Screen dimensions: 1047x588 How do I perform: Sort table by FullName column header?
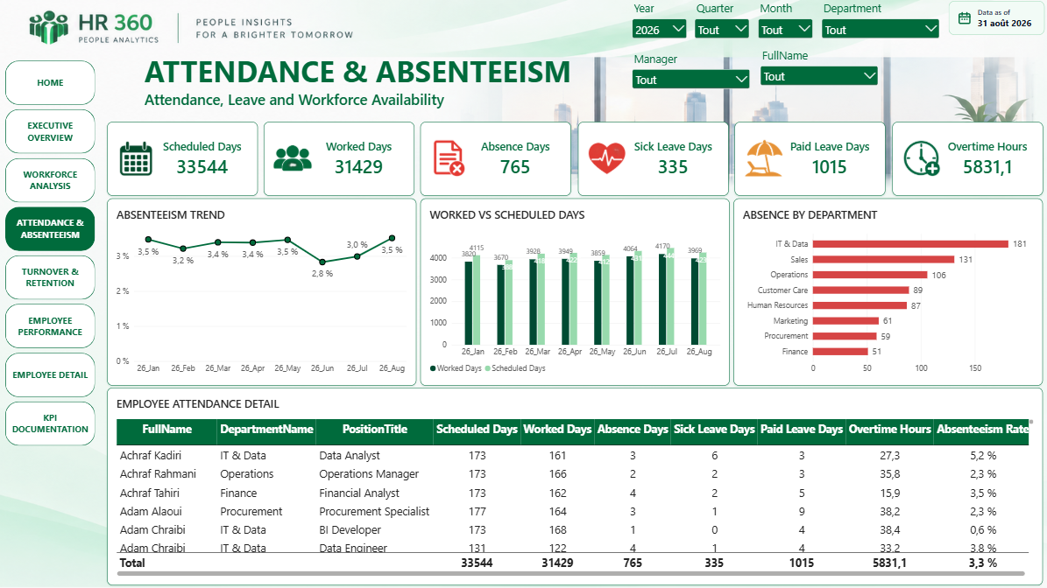coord(167,430)
